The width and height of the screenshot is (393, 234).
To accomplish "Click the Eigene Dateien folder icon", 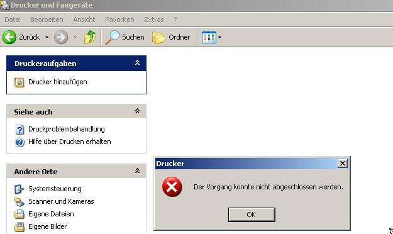I will click(x=19, y=214).
